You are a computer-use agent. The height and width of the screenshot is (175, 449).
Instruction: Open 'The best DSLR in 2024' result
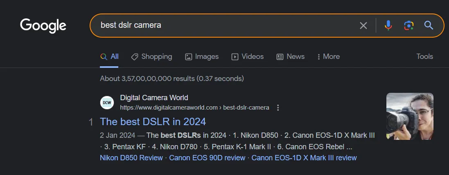[x=153, y=121]
